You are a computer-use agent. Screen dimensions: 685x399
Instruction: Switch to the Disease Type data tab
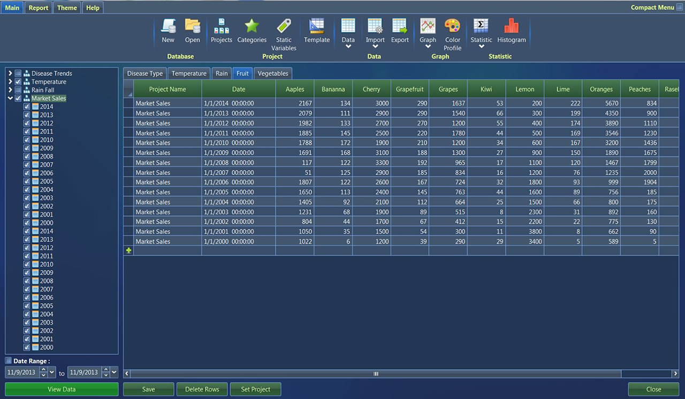click(145, 73)
